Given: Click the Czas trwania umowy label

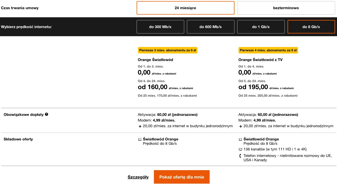Looking at the screenshot, I should 20,8.
